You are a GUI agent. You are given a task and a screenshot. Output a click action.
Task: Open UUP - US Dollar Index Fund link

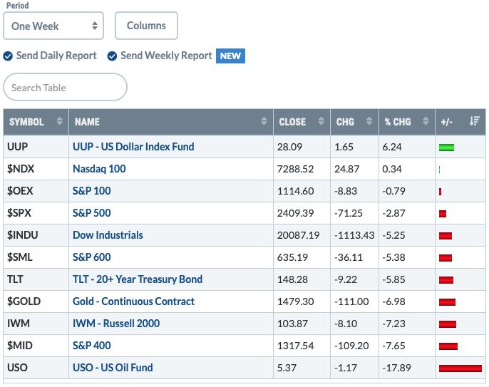133,147
